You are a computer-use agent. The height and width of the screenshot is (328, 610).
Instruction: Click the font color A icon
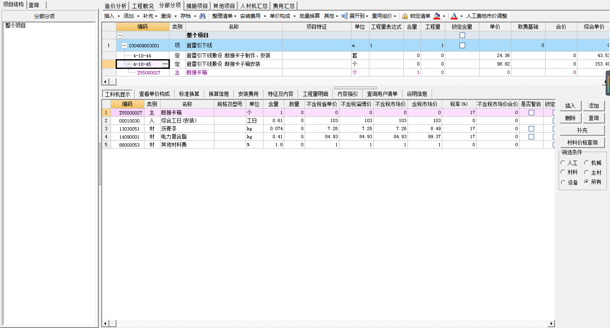pos(454,16)
